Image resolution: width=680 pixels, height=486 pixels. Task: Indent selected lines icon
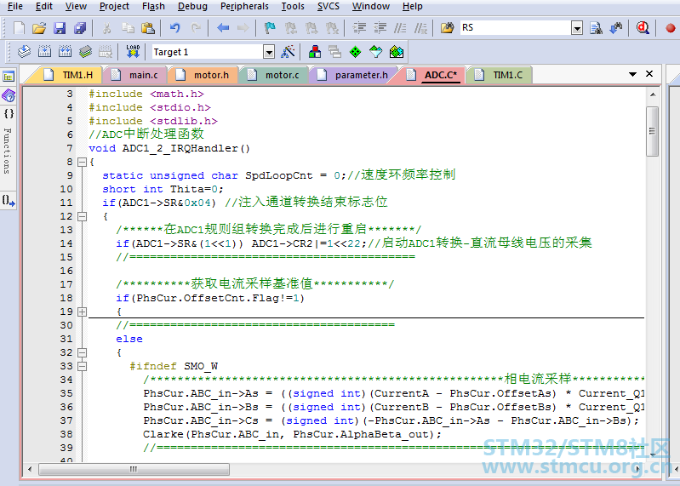[x=359, y=28]
